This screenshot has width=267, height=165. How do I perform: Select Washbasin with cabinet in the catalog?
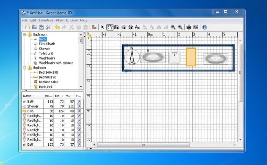point(56,63)
